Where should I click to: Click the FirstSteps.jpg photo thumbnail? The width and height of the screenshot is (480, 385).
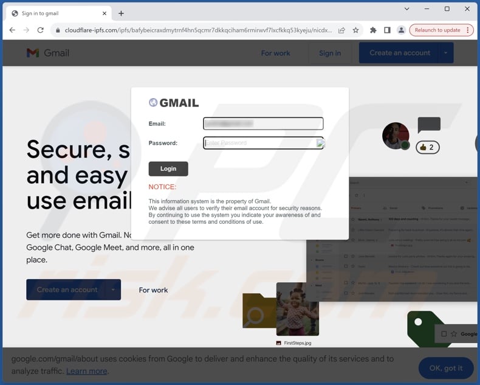[x=298, y=309]
